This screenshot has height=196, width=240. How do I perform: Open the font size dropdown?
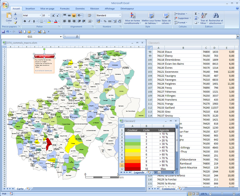[49, 15]
